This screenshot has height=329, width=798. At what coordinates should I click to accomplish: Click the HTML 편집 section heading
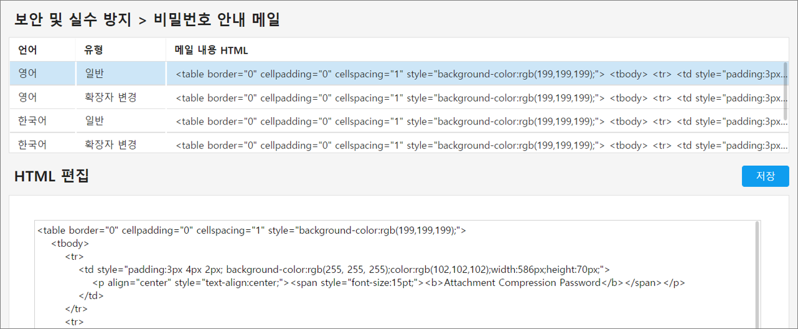[x=52, y=176]
